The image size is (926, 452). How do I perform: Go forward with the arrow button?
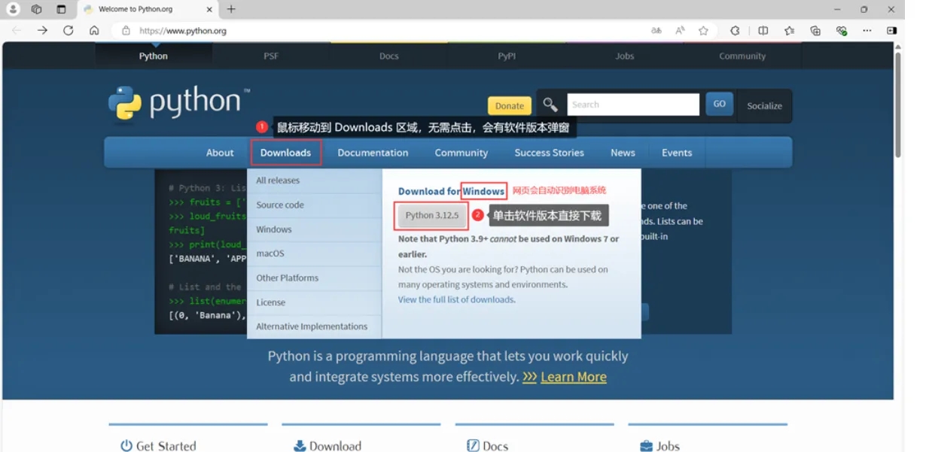[x=42, y=30]
